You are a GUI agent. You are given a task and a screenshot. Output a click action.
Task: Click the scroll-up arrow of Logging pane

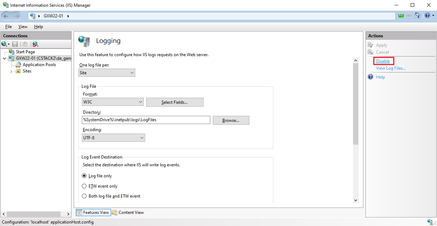click(x=356, y=60)
